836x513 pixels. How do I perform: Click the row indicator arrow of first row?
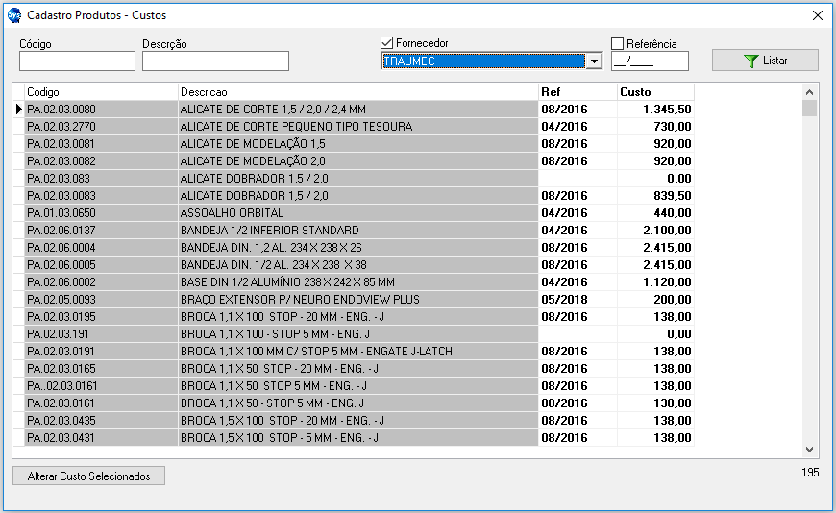click(x=18, y=110)
